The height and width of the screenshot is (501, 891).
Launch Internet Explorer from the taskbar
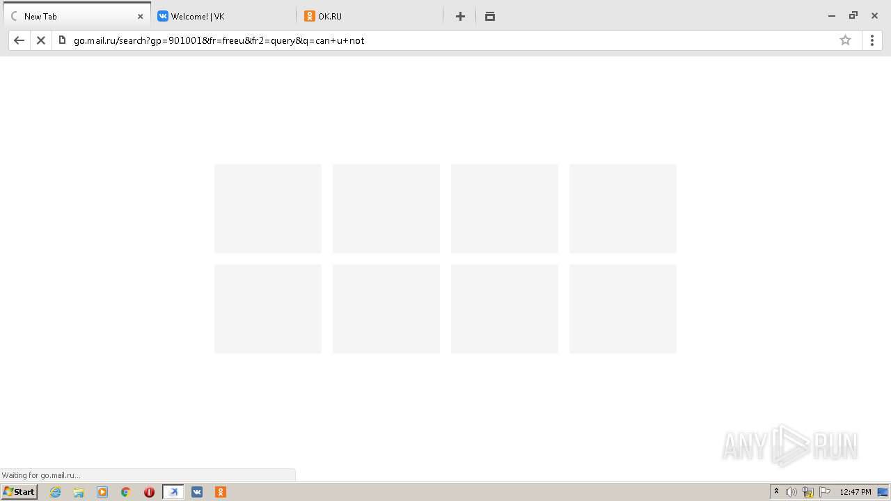click(55, 492)
